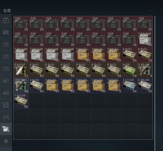Image resolution: width=163 pixels, height=151 pixels.
Task: Open the settings gear in sidebar
Action: (6, 141)
